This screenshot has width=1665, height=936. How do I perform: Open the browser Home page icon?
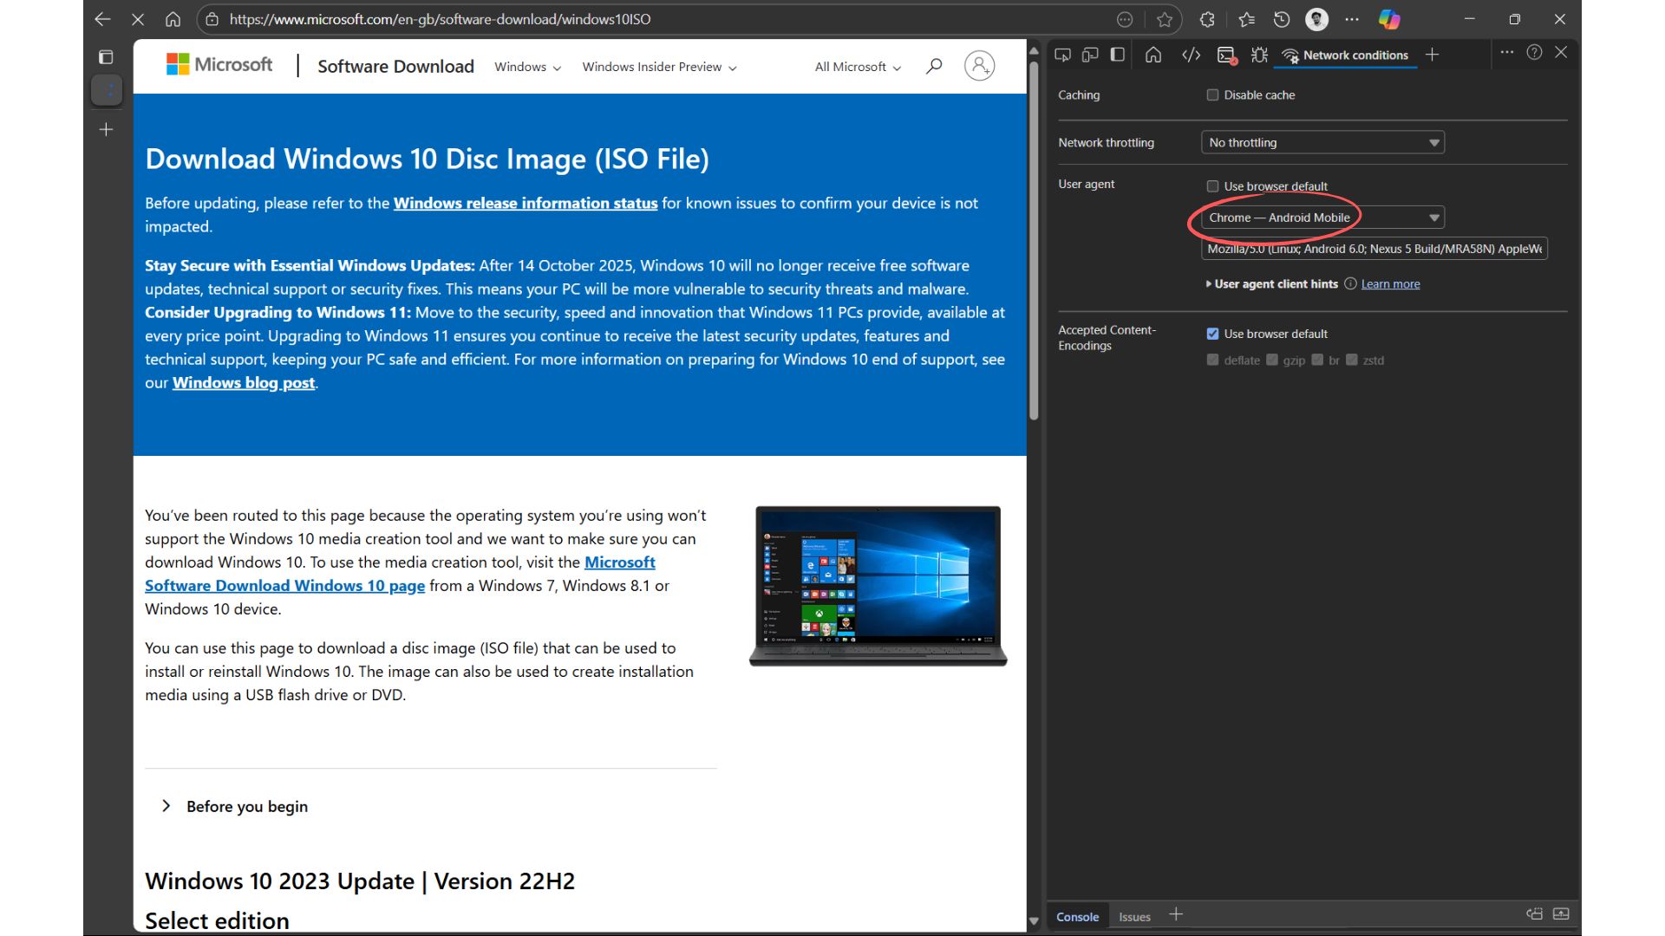click(173, 19)
